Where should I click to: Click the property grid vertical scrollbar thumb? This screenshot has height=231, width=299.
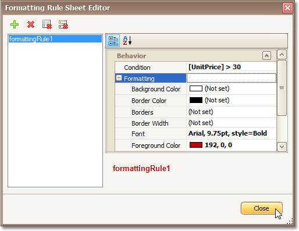[x=282, y=88]
